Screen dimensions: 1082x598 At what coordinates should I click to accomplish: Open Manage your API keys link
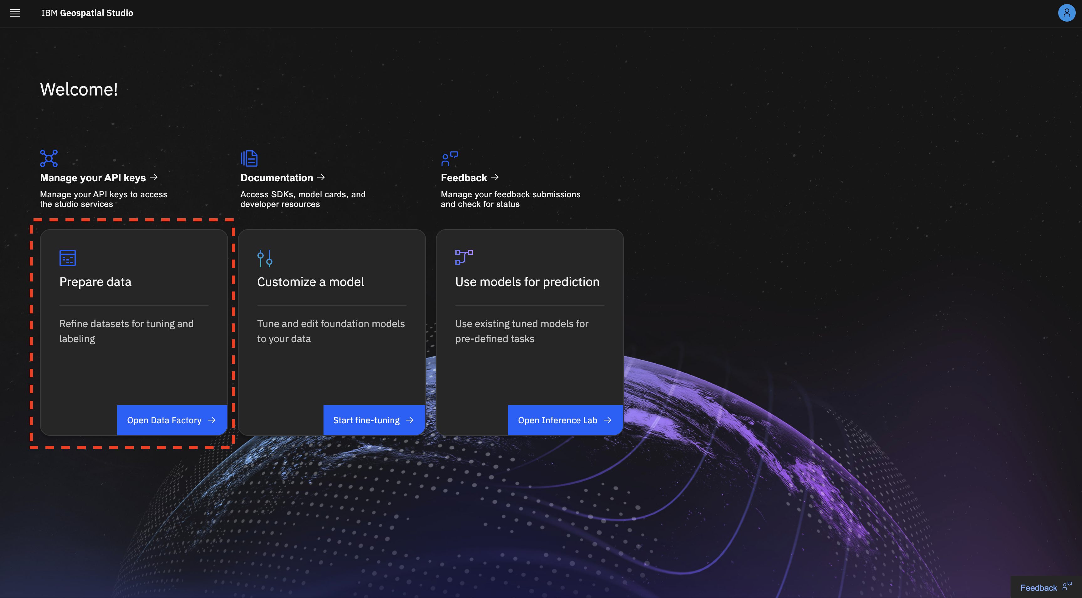pyautogui.click(x=93, y=178)
